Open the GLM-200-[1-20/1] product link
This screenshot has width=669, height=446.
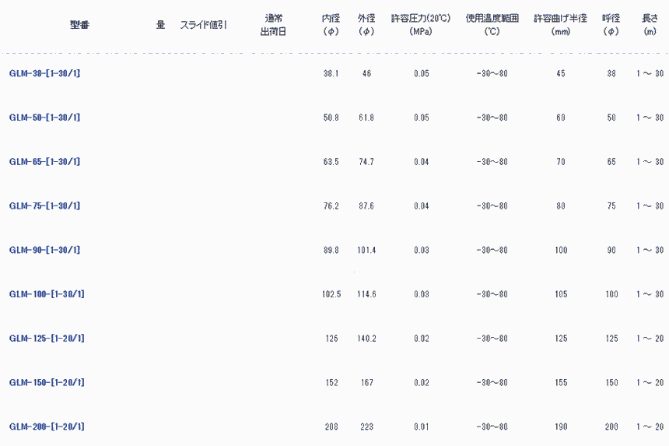click(x=47, y=427)
